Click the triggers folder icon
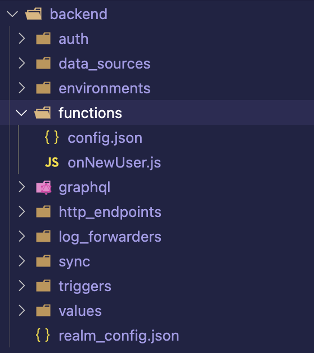This screenshot has width=314, height=353. (43, 286)
